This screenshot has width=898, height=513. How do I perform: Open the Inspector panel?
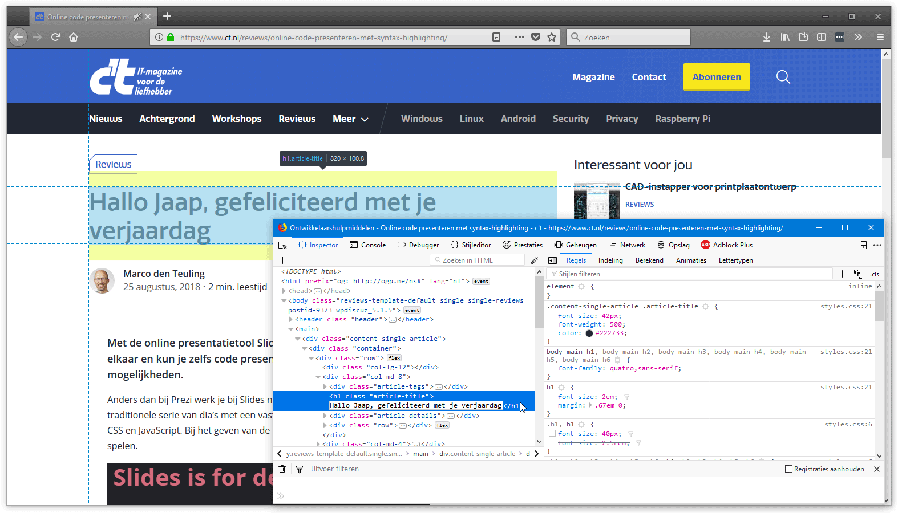click(x=318, y=245)
